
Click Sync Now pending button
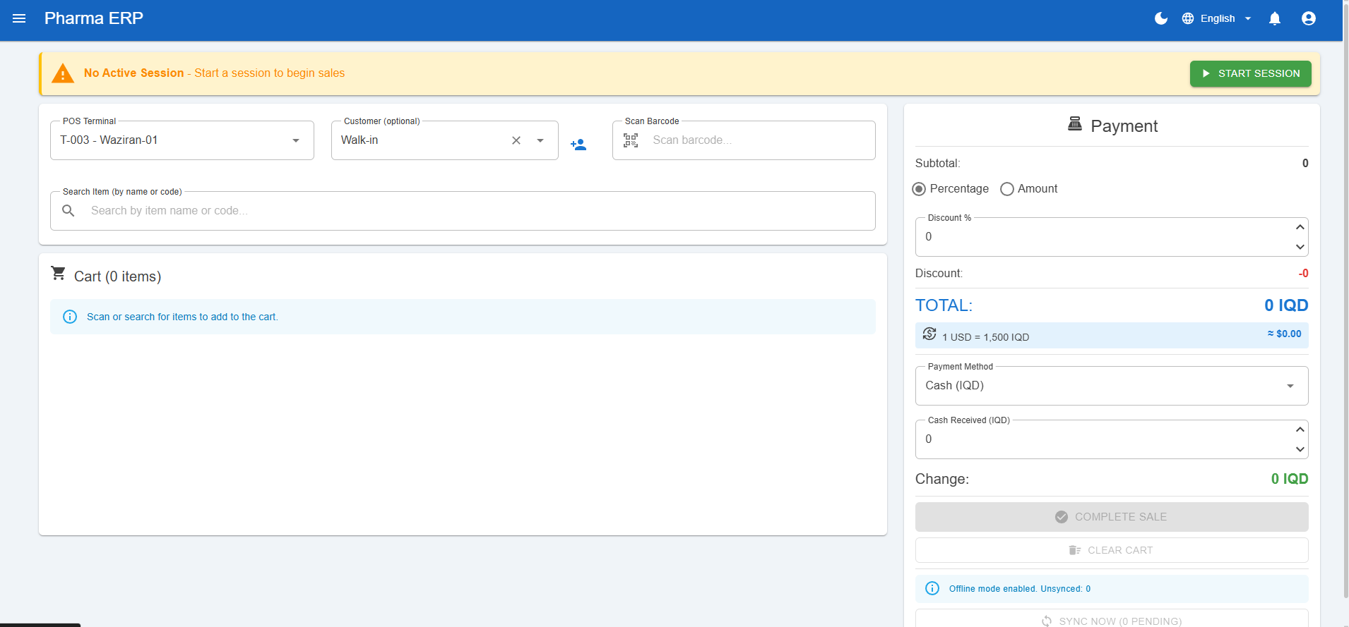(1112, 619)
